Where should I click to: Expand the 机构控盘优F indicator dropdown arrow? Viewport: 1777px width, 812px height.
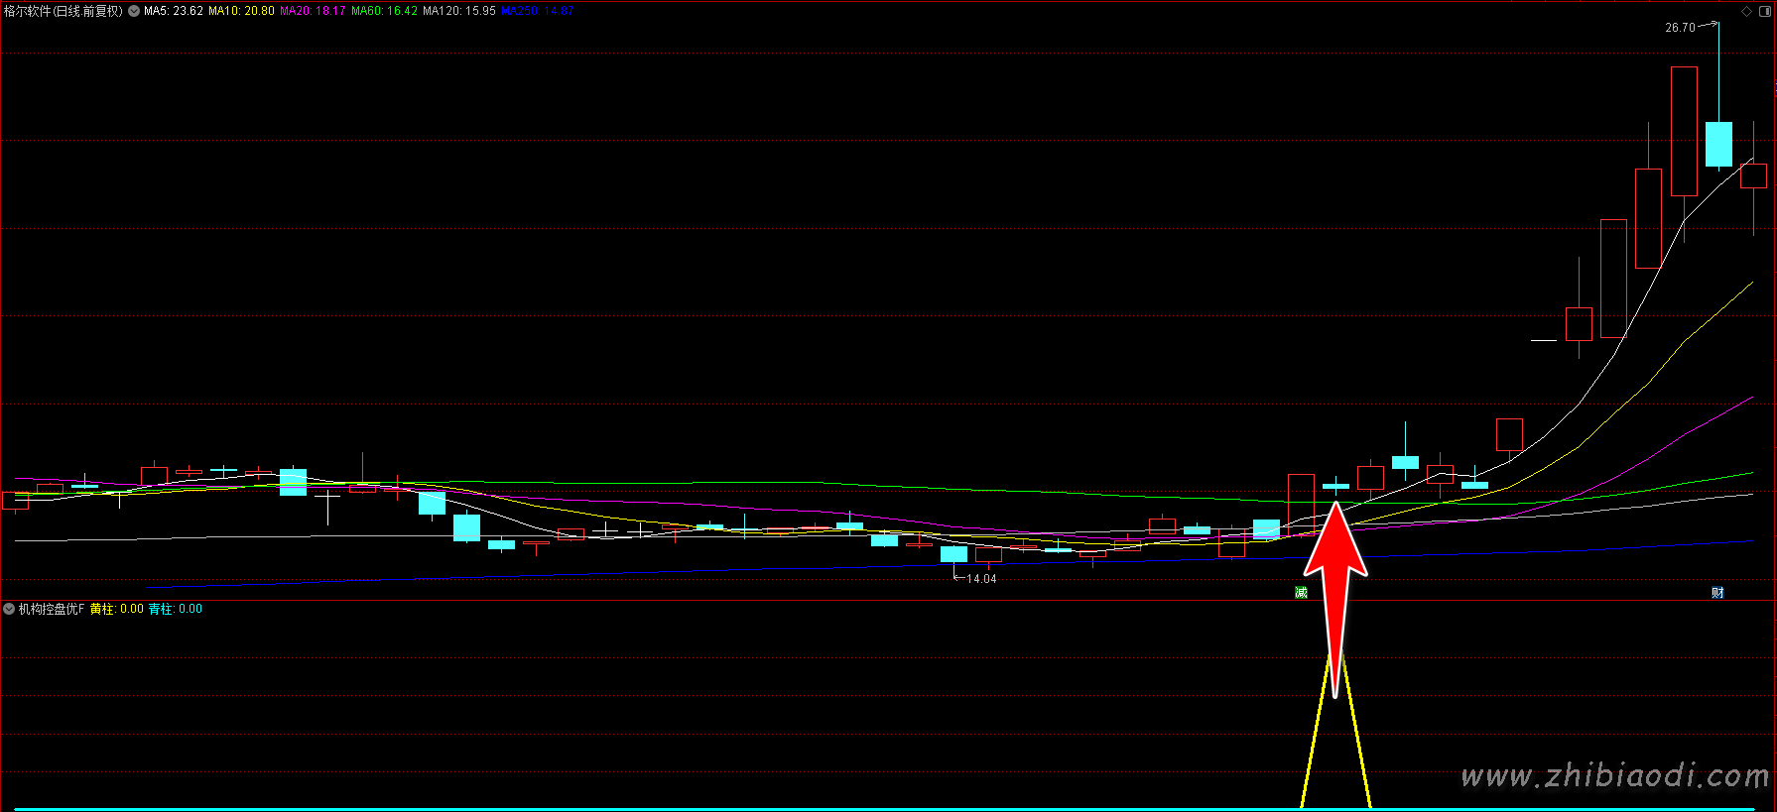pyautogui.click(x=9, y=609)
